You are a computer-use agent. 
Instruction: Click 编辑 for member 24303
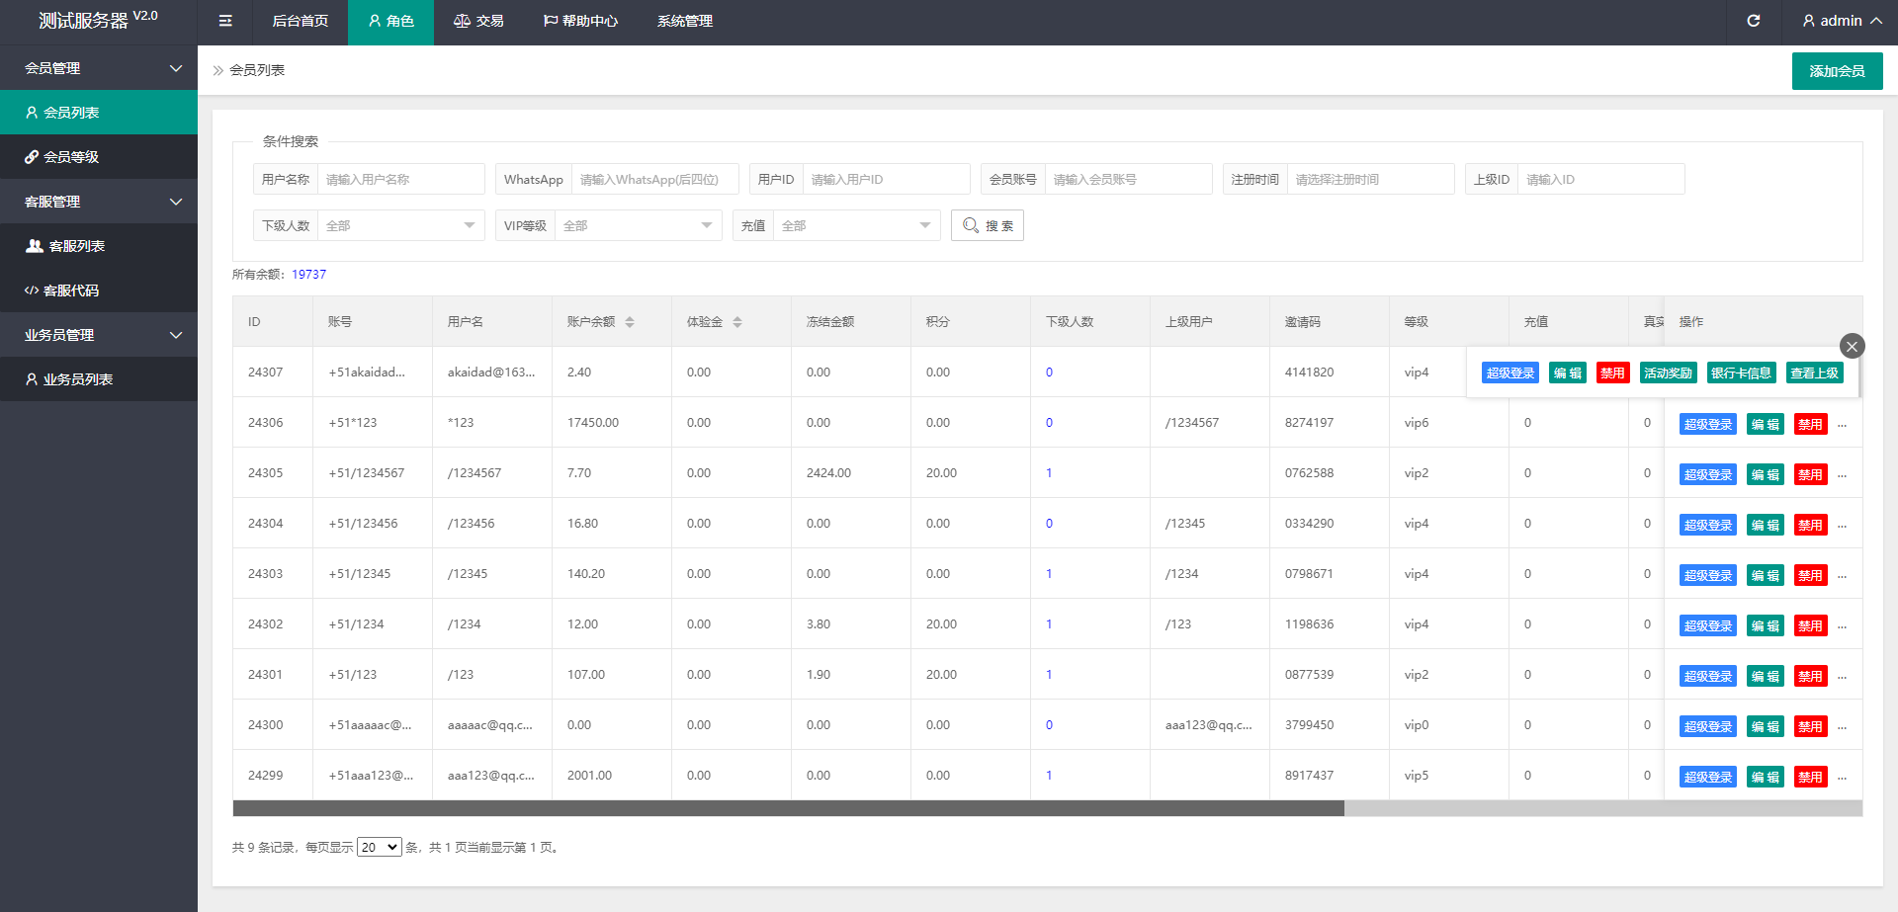click(1766, 576)
